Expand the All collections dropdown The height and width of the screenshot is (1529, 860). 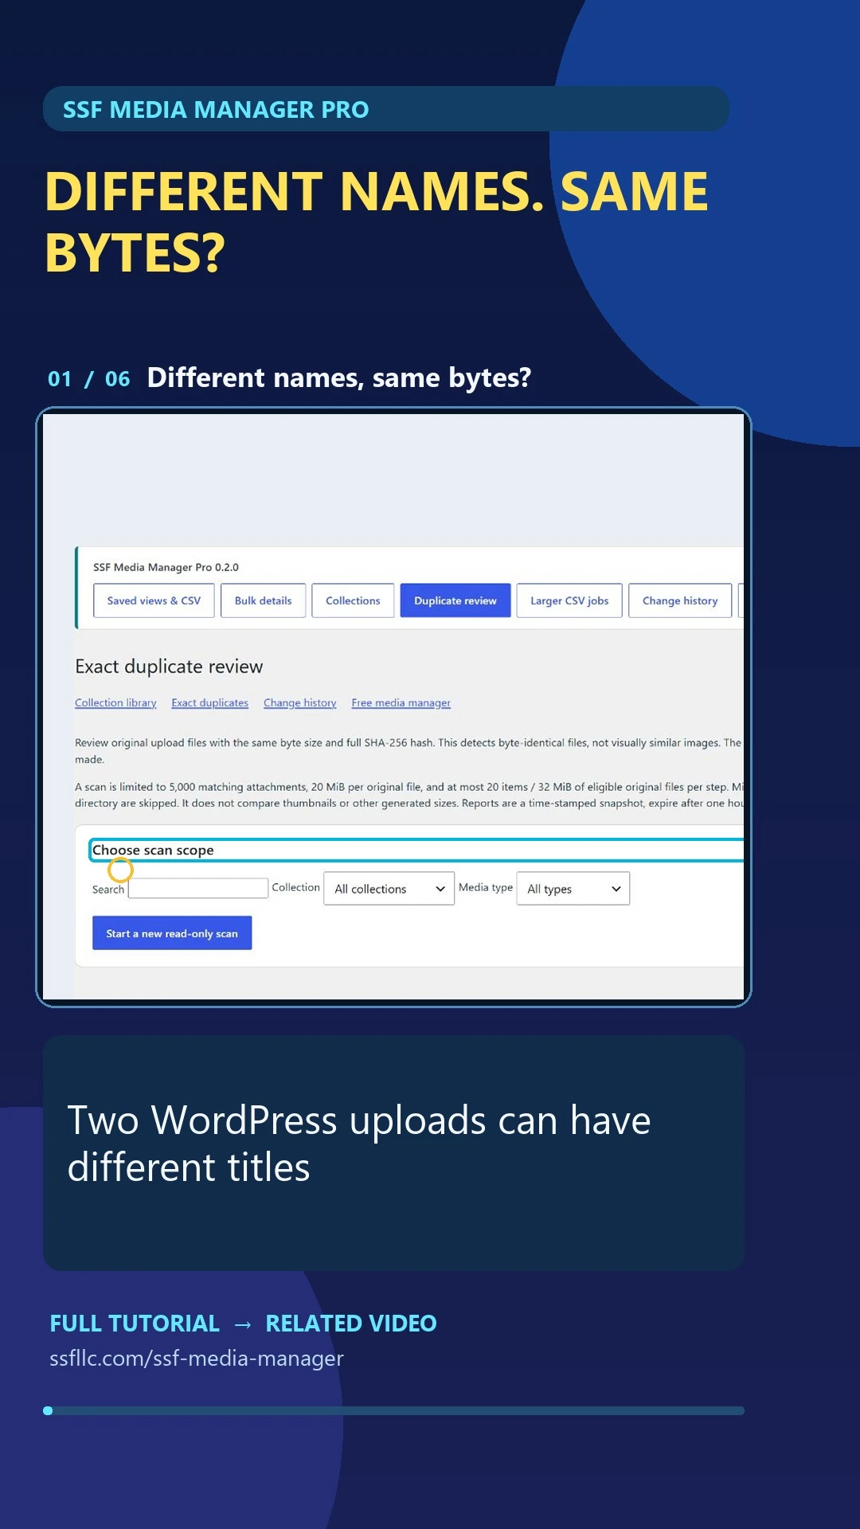click(389, 889)
